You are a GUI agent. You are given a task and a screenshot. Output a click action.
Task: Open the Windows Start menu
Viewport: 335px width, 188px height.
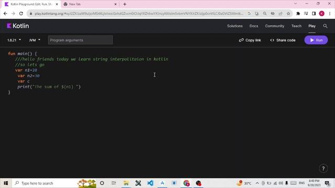(6, 183)
